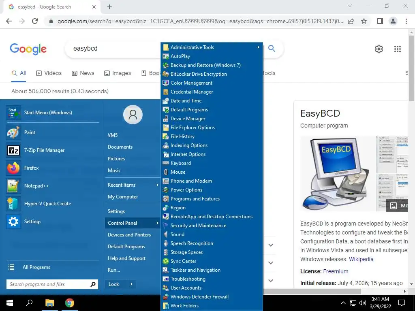
Task: Open BitLocker Drive Encryption
Action: (x=212, y=74)
